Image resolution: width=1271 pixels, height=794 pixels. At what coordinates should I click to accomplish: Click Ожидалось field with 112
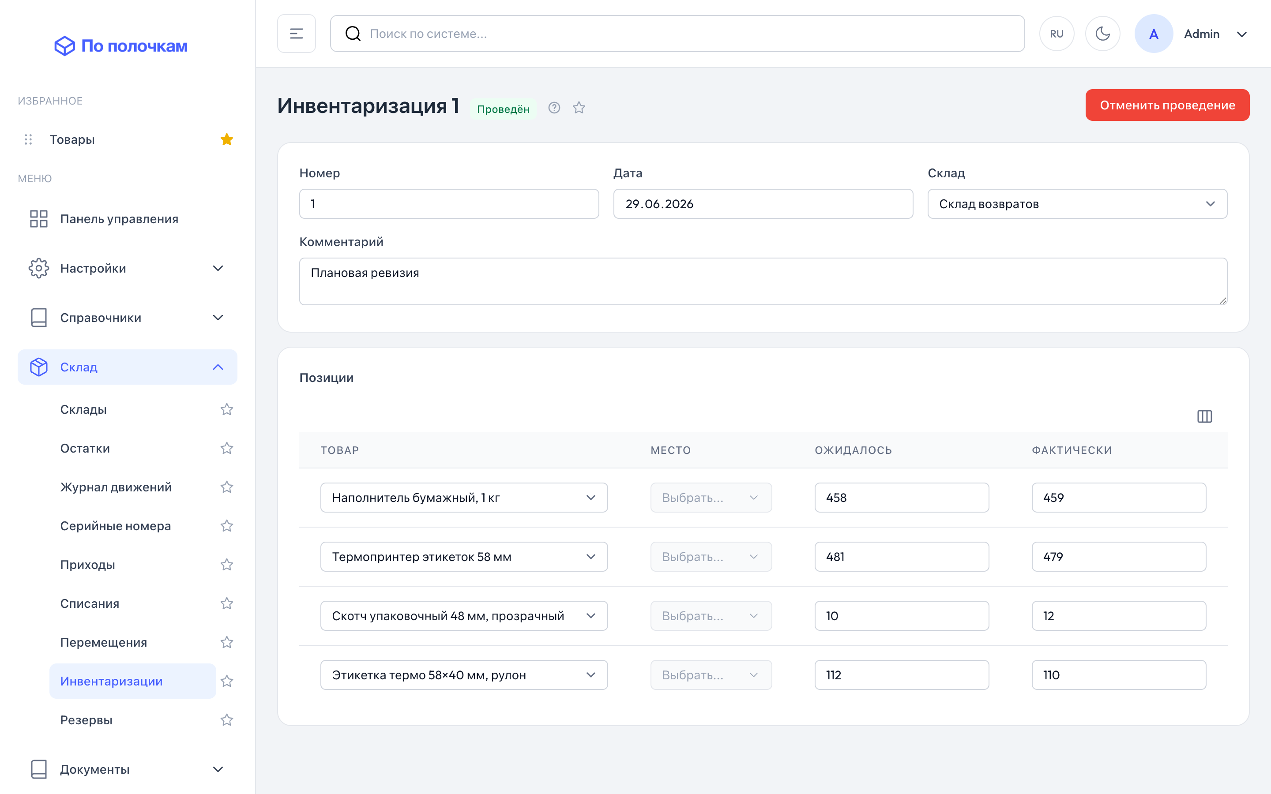coord(902,675)
